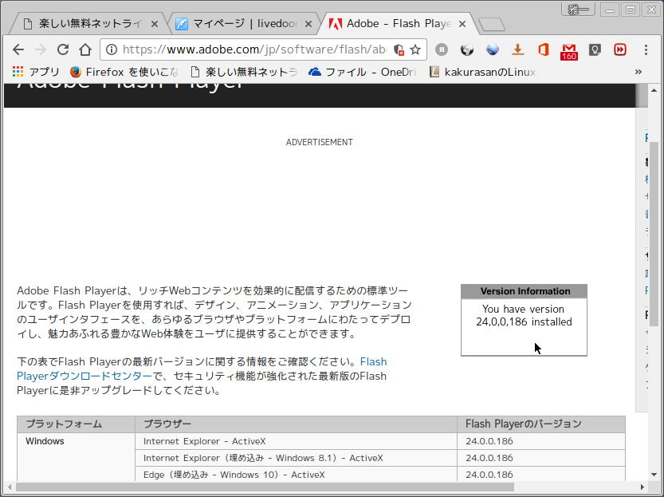Open the アプリ apps shortcut
The width and height of the screenshot is (664, 497).
36,72
